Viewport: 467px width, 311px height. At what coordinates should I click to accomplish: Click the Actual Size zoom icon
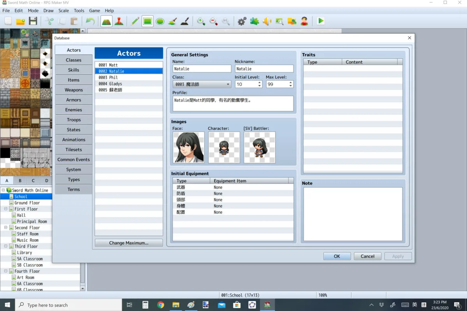coord(226,21)
